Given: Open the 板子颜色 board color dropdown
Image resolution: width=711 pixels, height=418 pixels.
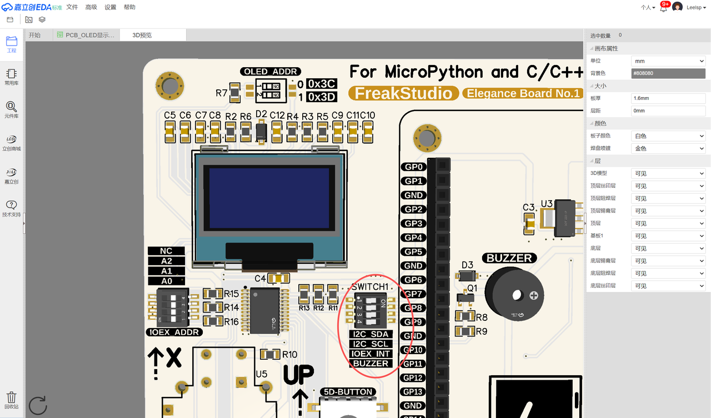Looking at the screenshot, I should [668, 136].
